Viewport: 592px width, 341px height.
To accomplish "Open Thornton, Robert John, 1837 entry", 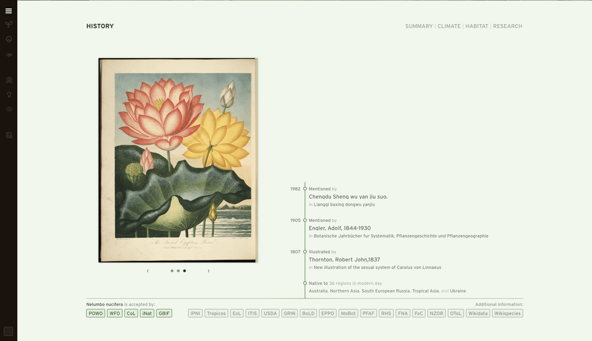I will [x=344, y=259].
